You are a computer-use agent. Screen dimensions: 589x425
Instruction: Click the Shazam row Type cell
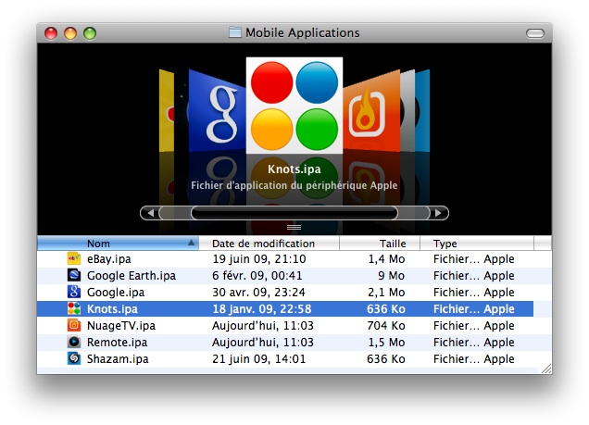click(473, 359)
